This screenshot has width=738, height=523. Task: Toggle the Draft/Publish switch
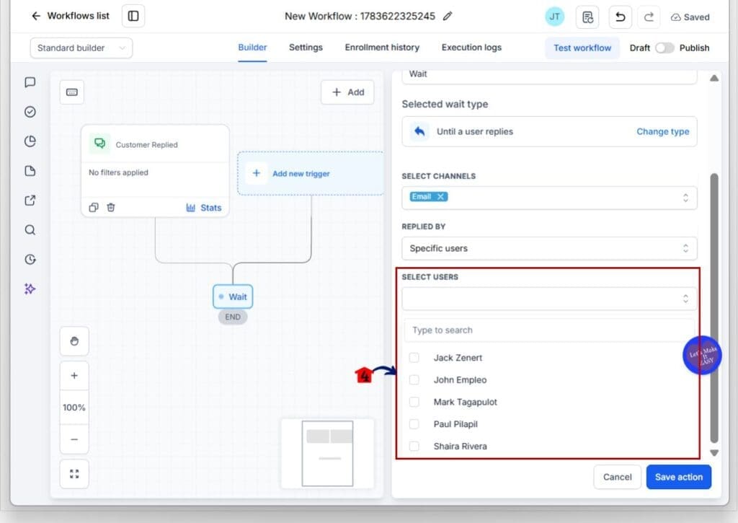click(664, 48)
